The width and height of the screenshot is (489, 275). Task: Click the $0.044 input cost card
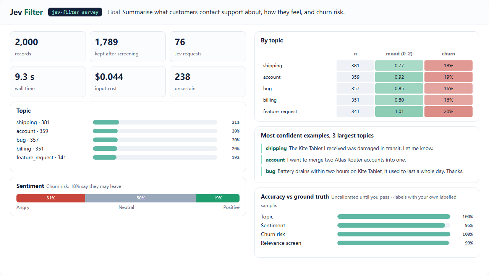(128, 81)
